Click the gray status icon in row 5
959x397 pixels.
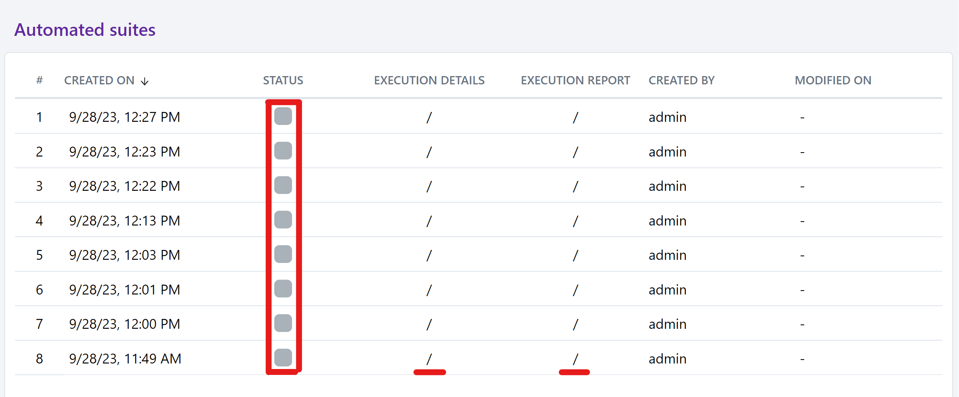(283, 254)
